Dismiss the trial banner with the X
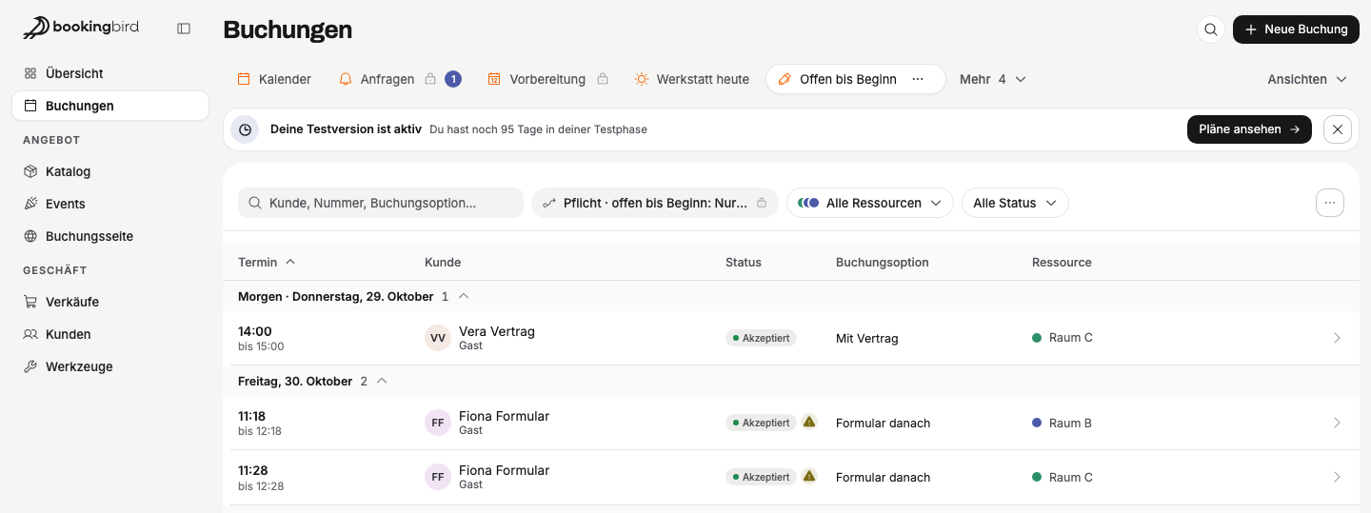 pos(1338,129)
